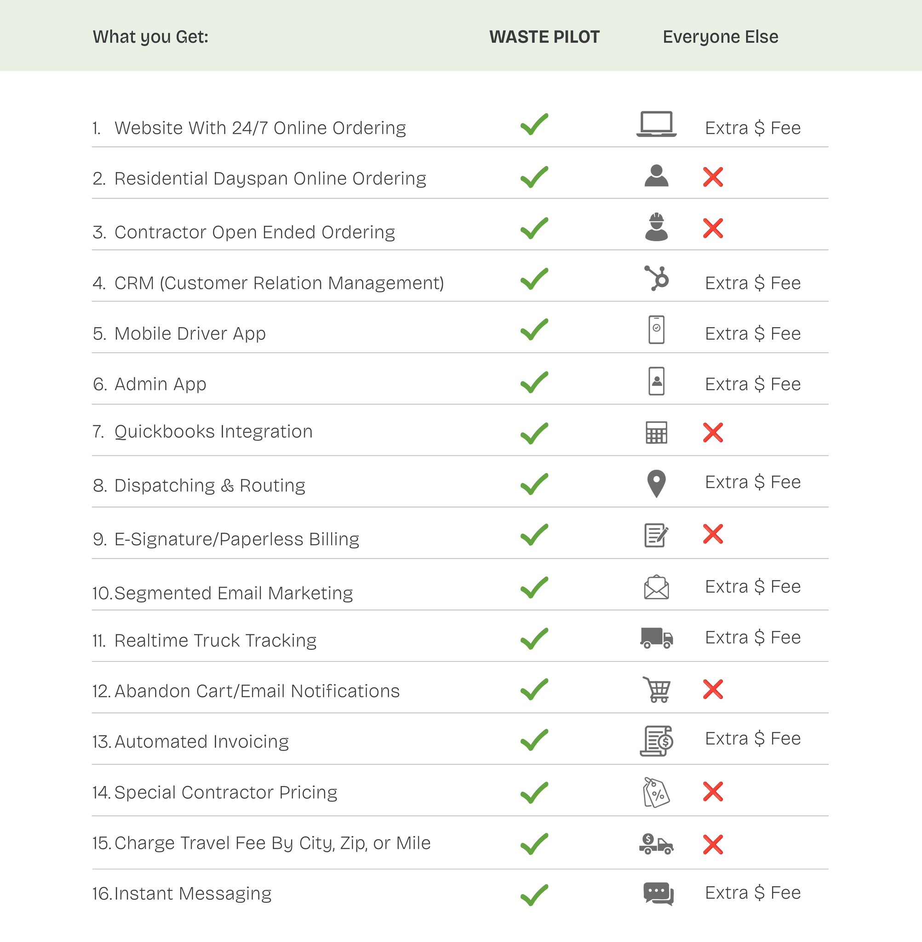Image resolution: width=922 pixels, height=942 pixels.
Task: Click the Residential Dayspan Online Ordering row
Action: [x=270, y=179]
